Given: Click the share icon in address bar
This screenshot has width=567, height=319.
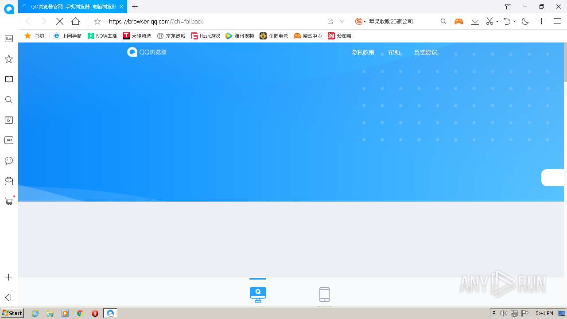Looking at the screenshot, I should pos(330,21).
